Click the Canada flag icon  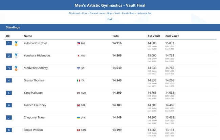79,130
